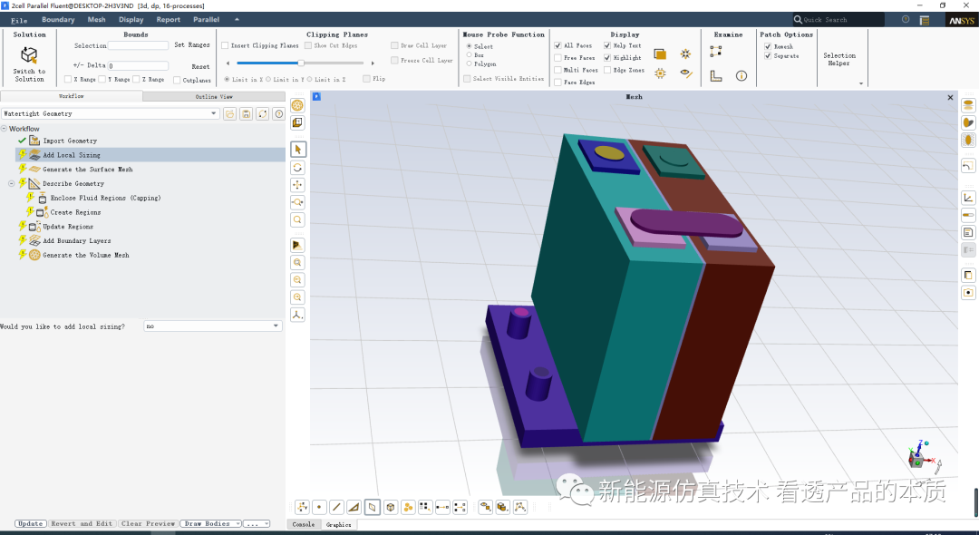
Task: Open the workflow help question icon
Action: click(279, 114)
